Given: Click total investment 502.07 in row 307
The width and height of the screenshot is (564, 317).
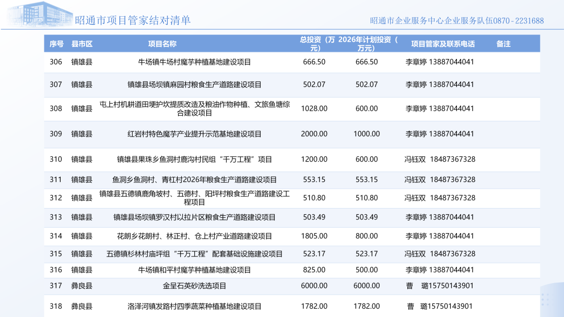Looking at the screenshot, I should (314, 84).
